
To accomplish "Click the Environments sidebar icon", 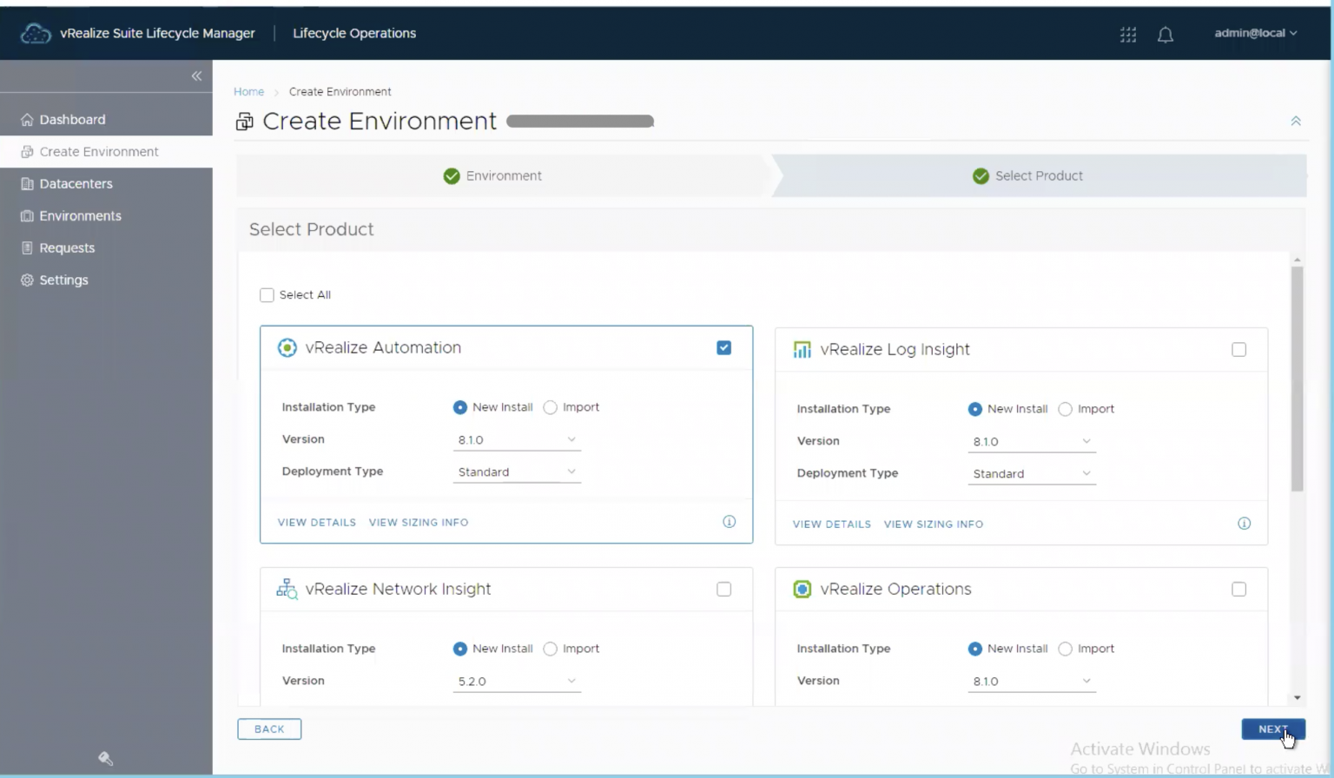I will pyautogui.click(x=27, y=216).
